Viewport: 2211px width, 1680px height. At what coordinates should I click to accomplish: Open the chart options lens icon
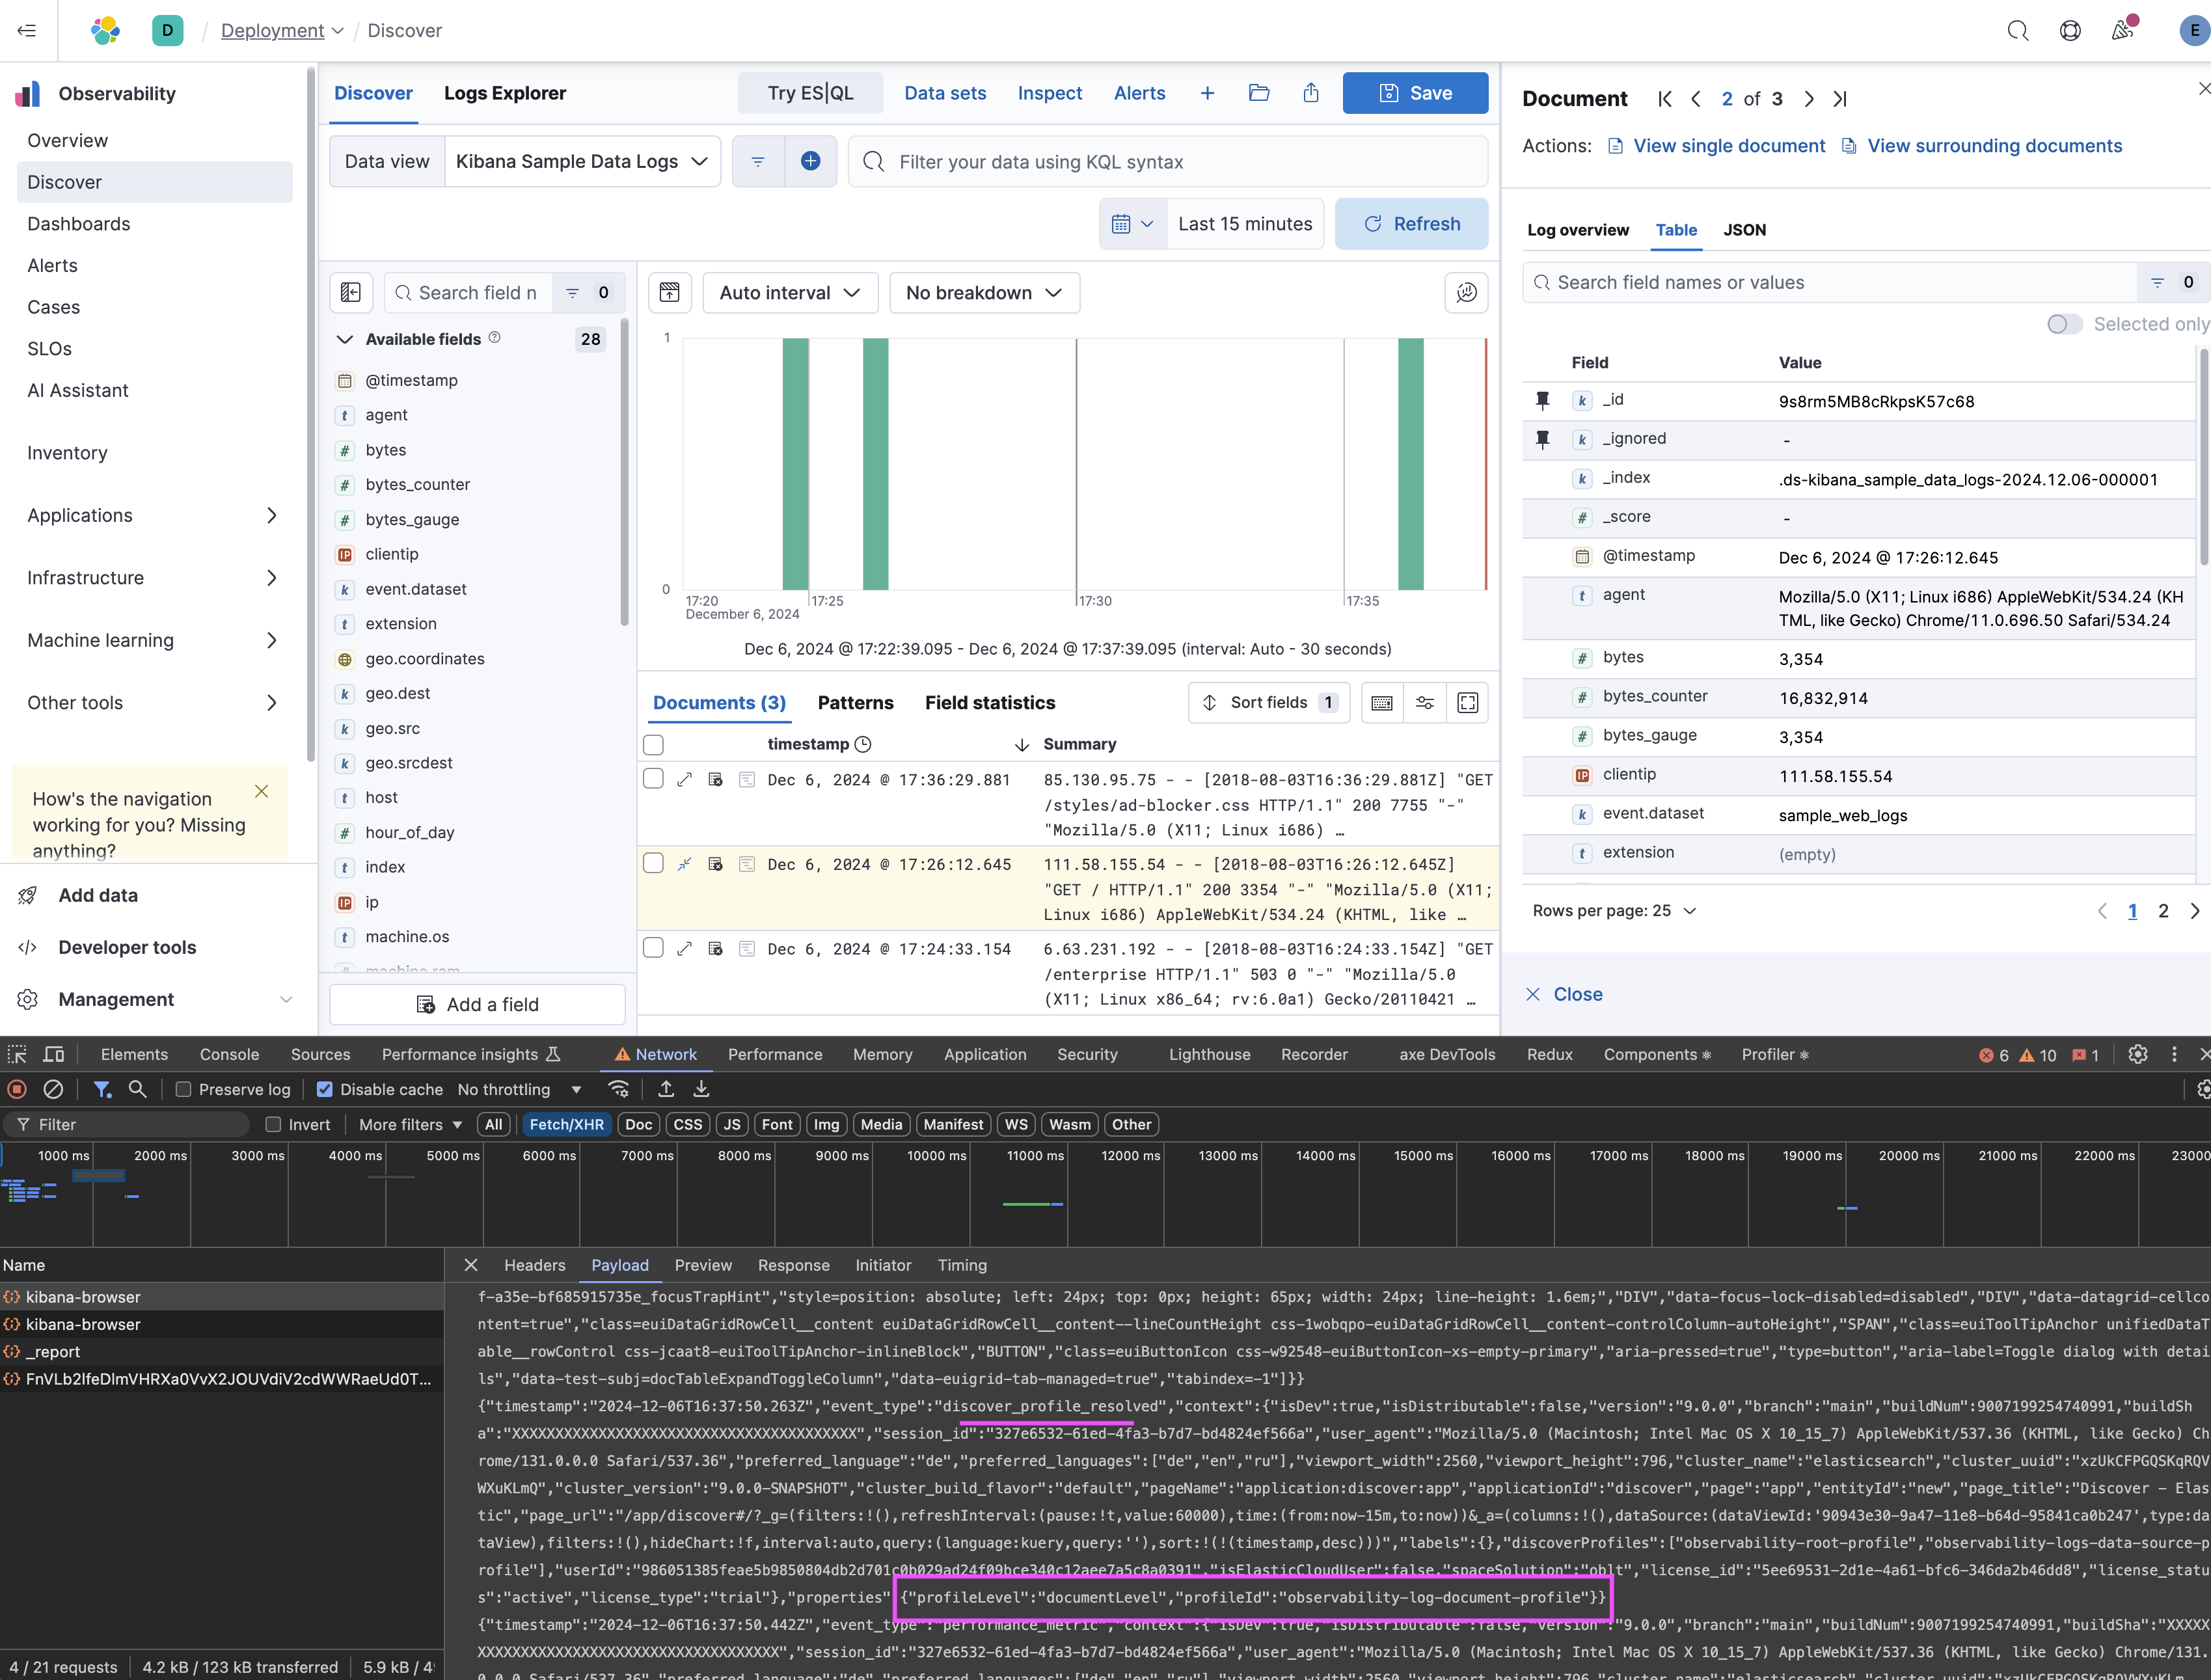[x=1466, y=292]
